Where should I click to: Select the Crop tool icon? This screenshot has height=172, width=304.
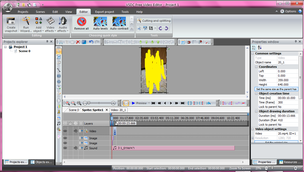click(x=151, y=28)
